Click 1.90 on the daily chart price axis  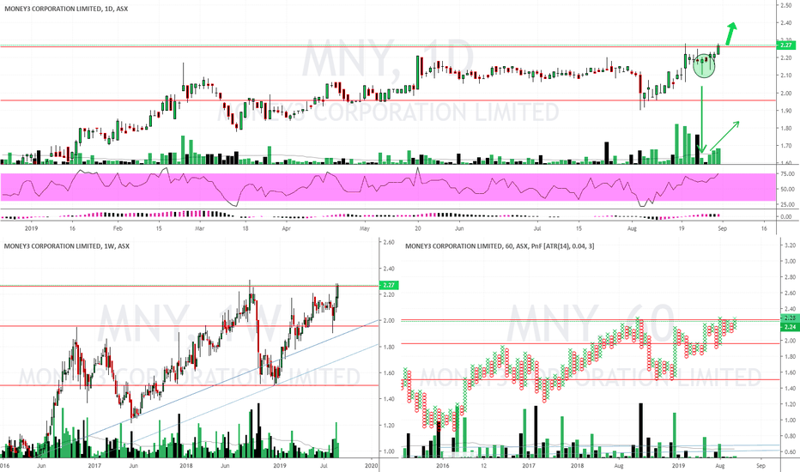tap(785, 111)
